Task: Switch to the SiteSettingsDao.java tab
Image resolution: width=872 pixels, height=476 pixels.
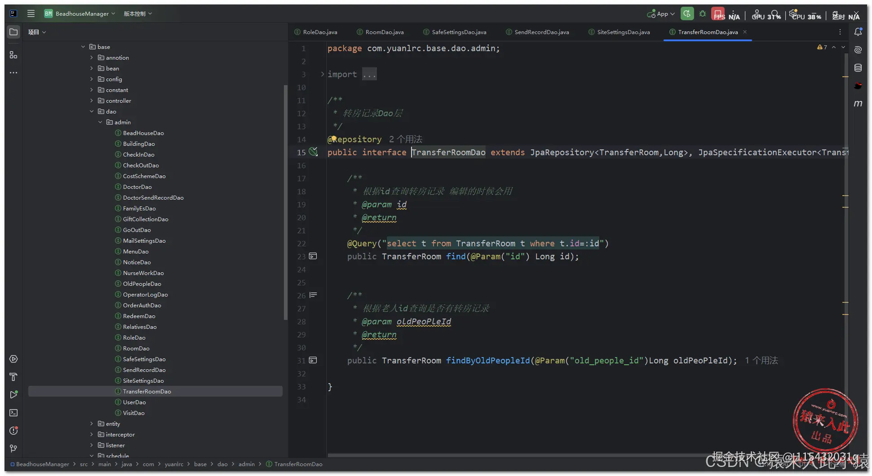Action: [620, 32]
